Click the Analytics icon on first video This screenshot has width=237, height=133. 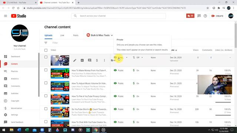(x=82, y=61)
